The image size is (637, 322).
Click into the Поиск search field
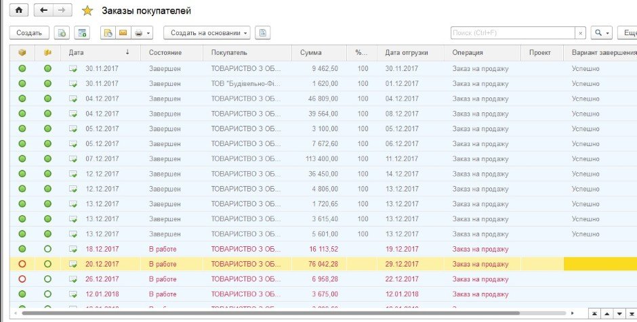512,32
